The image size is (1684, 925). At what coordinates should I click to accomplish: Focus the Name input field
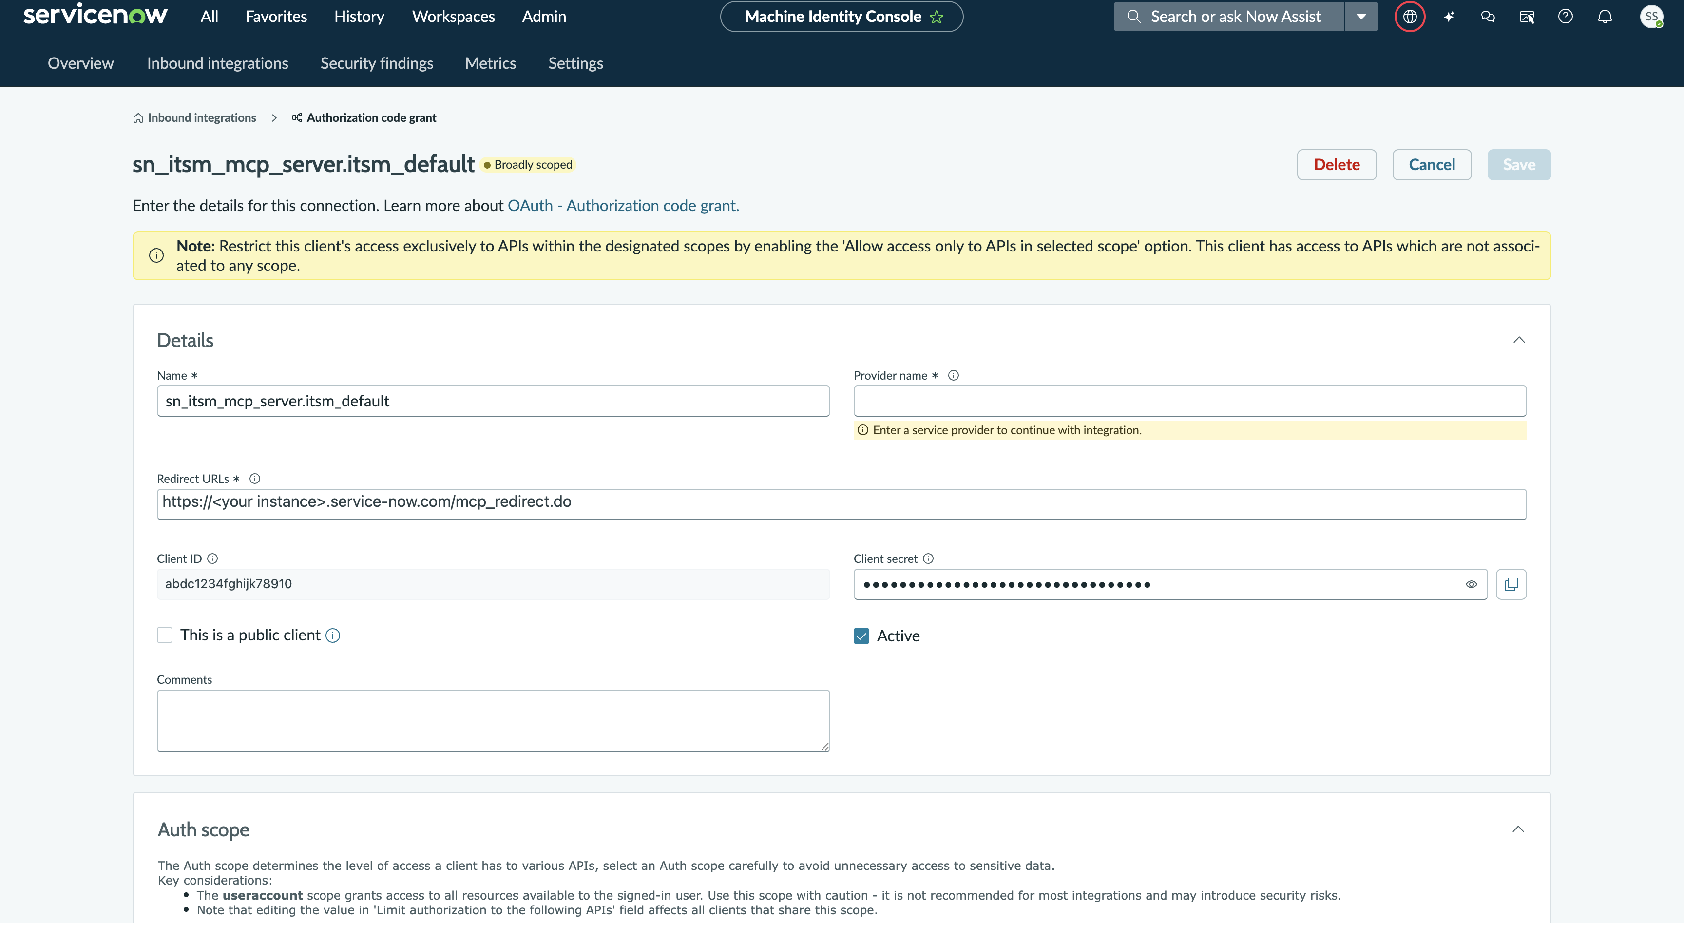point(494,402)
